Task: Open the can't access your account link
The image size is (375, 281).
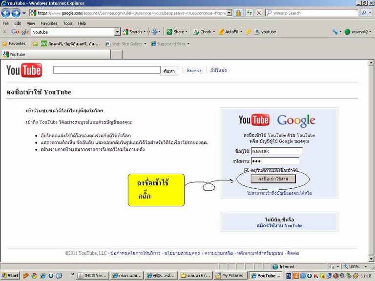Action: [x=279, y=193]
